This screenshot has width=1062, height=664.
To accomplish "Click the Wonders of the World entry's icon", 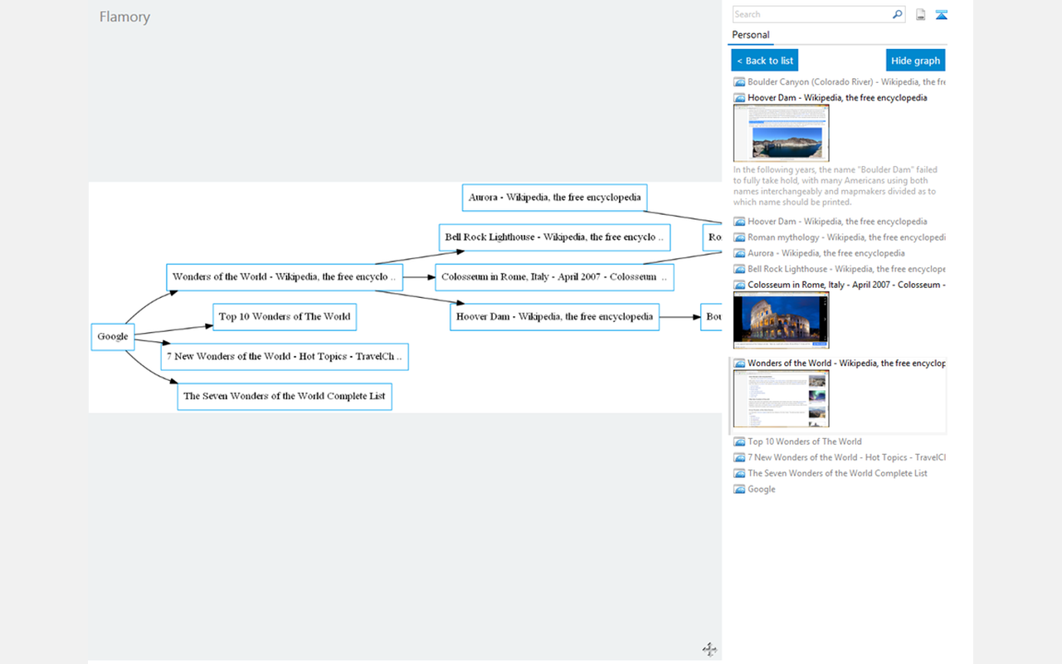I will click(x=738, y=364).
